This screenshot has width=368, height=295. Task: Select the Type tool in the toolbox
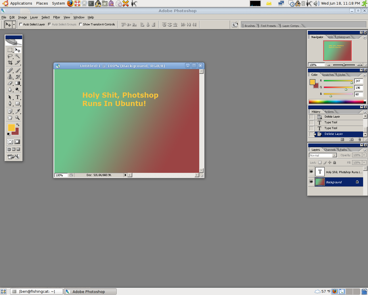tap(18, 97)
